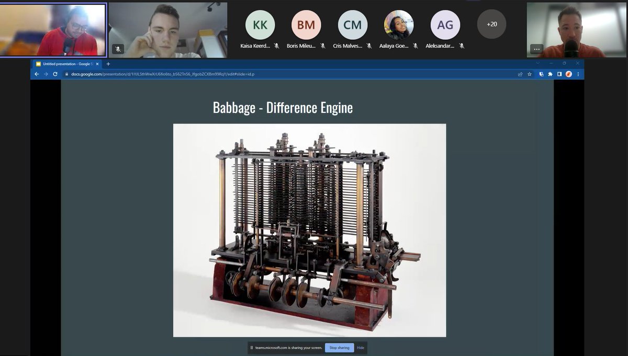Open the tab search chevron

pyautogui.click(x=537, y=63)
